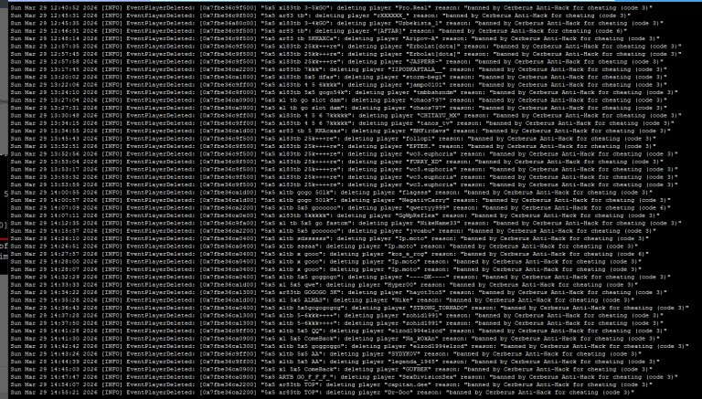Select the entry for player "FURRY_XD"
This screenshot has width=702, height=399.
point(336,162)
